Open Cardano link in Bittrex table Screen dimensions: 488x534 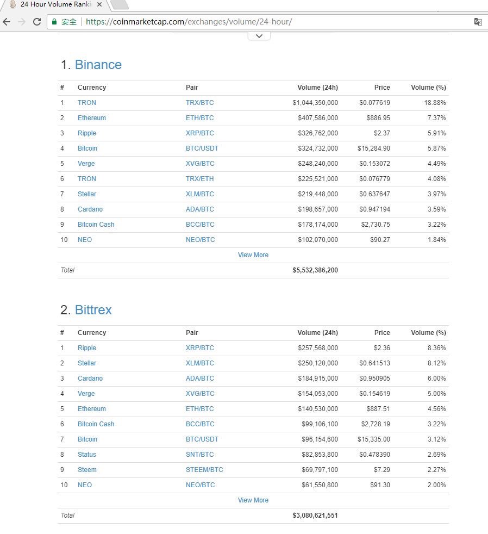[x=90, y=378]
